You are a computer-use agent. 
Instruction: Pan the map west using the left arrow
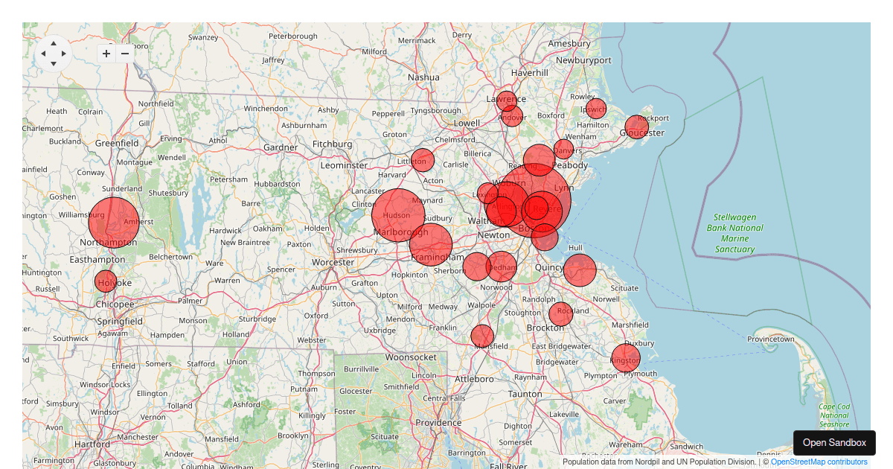click(43, 54)
